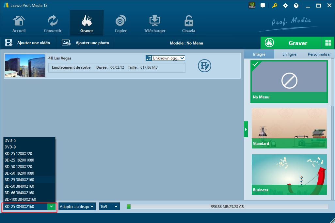
Task: Click the Taille 617.86 MB value
Action: pyautogui.click(x=149, y=67)
